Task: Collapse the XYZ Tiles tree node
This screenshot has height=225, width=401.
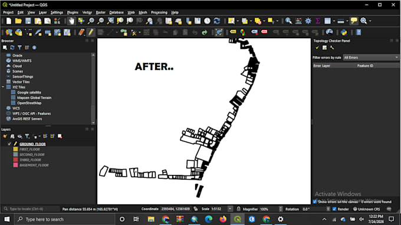Action: [x=3, y=87]
